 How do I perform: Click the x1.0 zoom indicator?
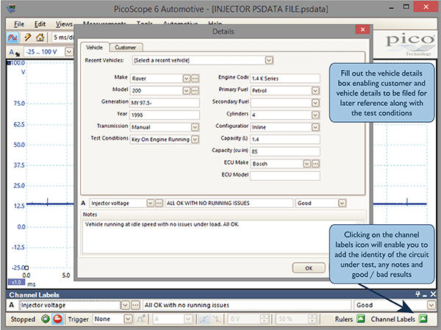click(x=16, y=282)
